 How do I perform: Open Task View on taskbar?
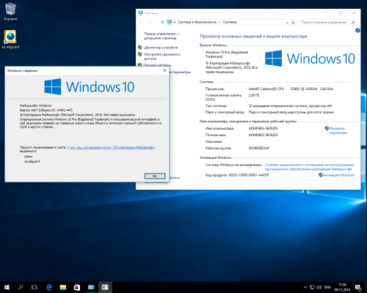coord(34,287)
